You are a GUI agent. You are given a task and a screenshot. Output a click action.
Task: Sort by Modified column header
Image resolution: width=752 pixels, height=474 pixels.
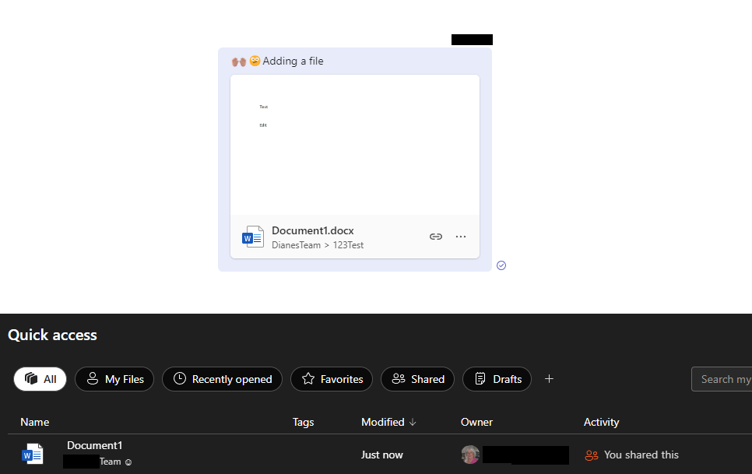pos(388,422)
